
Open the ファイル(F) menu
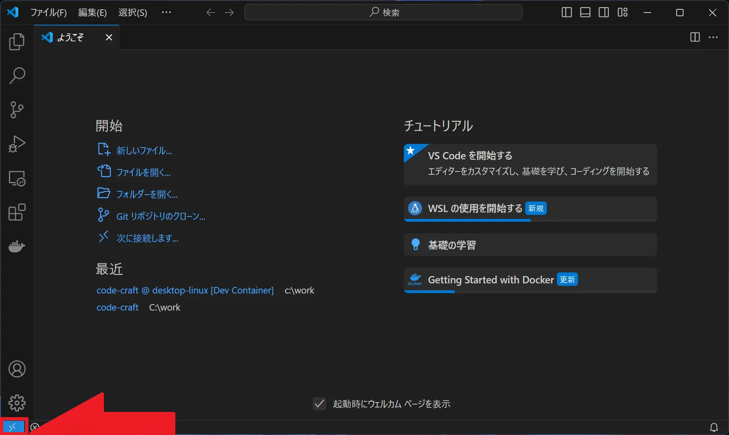click(48, 12)
